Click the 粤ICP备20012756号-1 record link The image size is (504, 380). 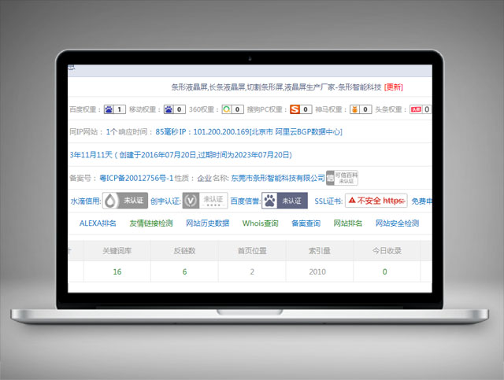pyautogui.click(x=136, y=178)
